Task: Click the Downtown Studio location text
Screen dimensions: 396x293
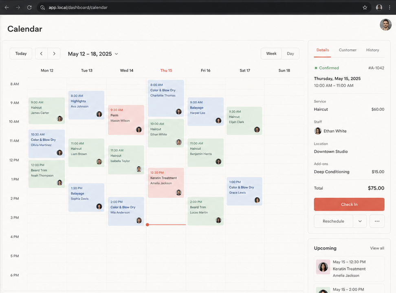Action: (331, 151)
